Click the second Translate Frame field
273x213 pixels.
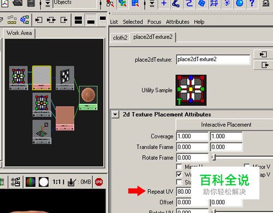coord(226,147)
